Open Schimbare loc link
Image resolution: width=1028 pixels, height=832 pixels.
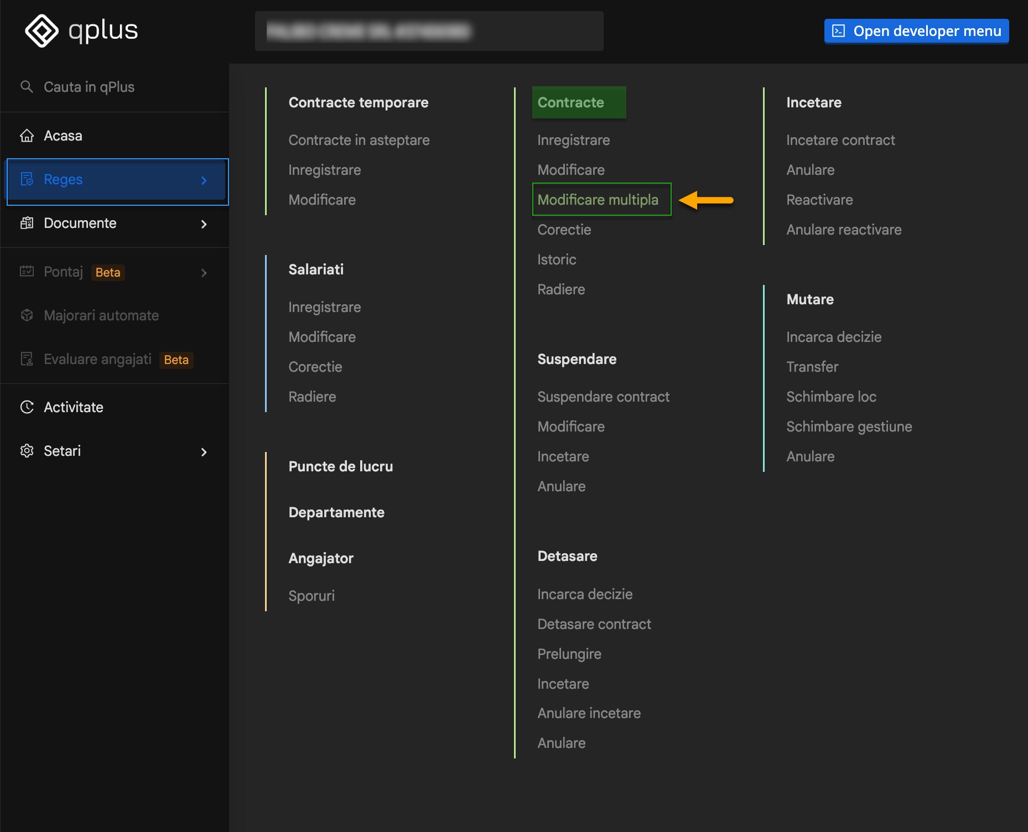coord(831,397)
